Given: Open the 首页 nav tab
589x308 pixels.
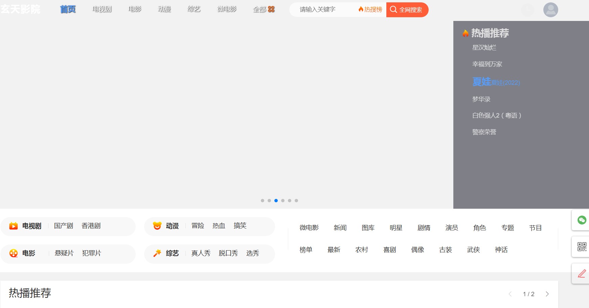Looking at the screenshot, I should (68, 9).
